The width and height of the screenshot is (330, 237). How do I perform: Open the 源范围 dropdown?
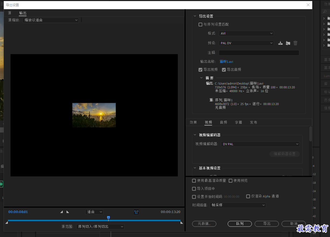tap(100, 227)
